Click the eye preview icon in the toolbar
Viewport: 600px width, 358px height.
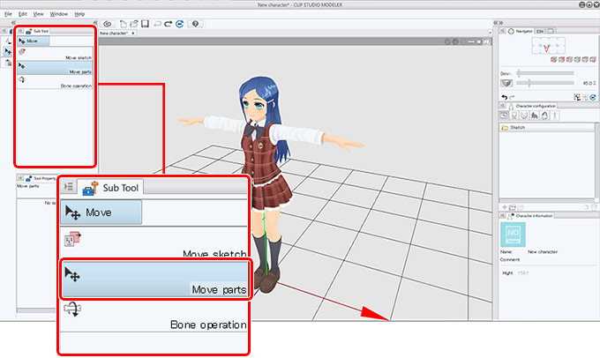coord(108,24)
